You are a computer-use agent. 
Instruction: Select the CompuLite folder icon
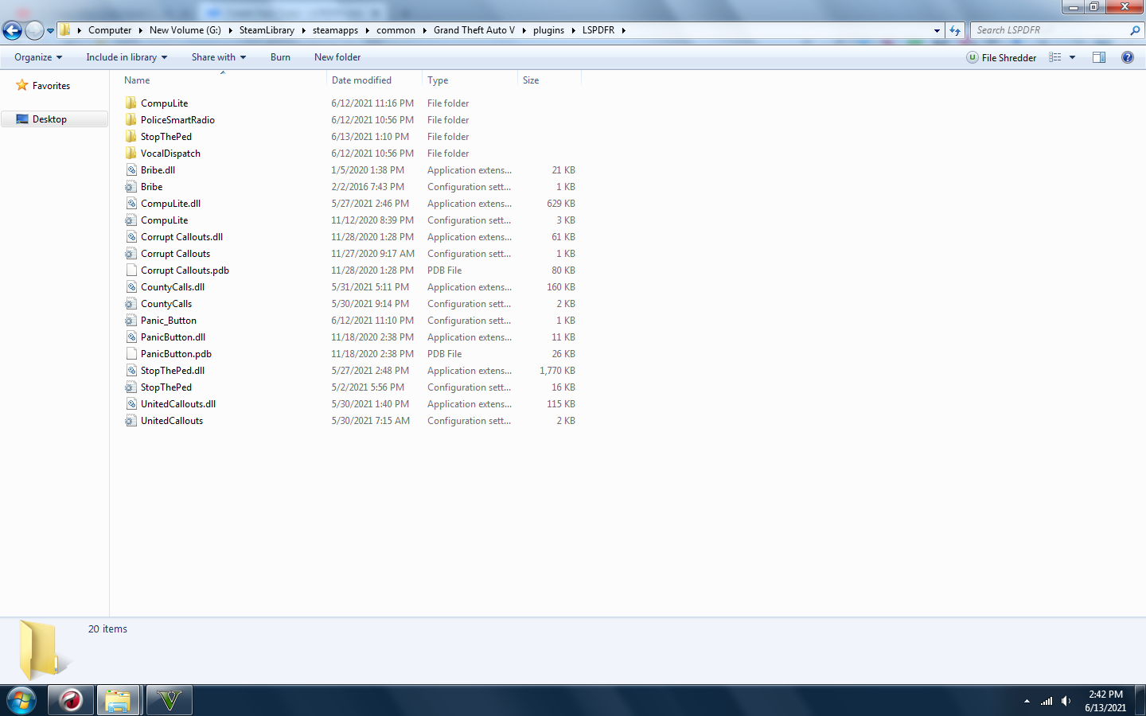[x=131, y=103]
